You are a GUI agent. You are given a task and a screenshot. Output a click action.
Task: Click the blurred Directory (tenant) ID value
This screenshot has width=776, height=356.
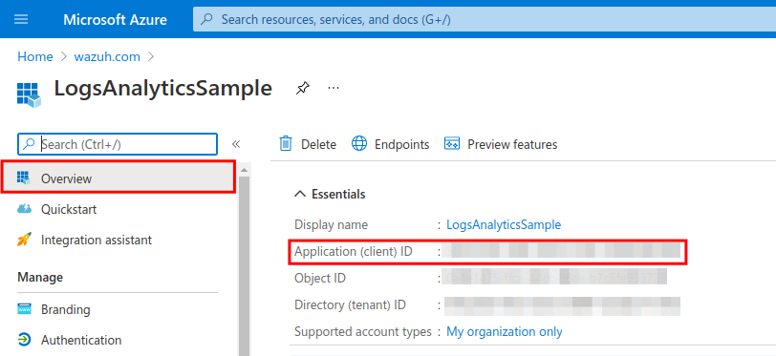(x=562, y=306)
